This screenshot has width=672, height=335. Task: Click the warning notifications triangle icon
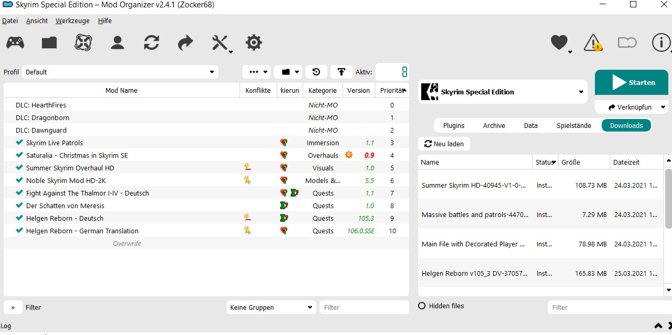point(593,42)
